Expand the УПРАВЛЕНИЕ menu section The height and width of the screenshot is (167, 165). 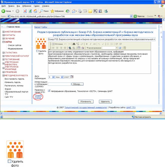[3, 72]
